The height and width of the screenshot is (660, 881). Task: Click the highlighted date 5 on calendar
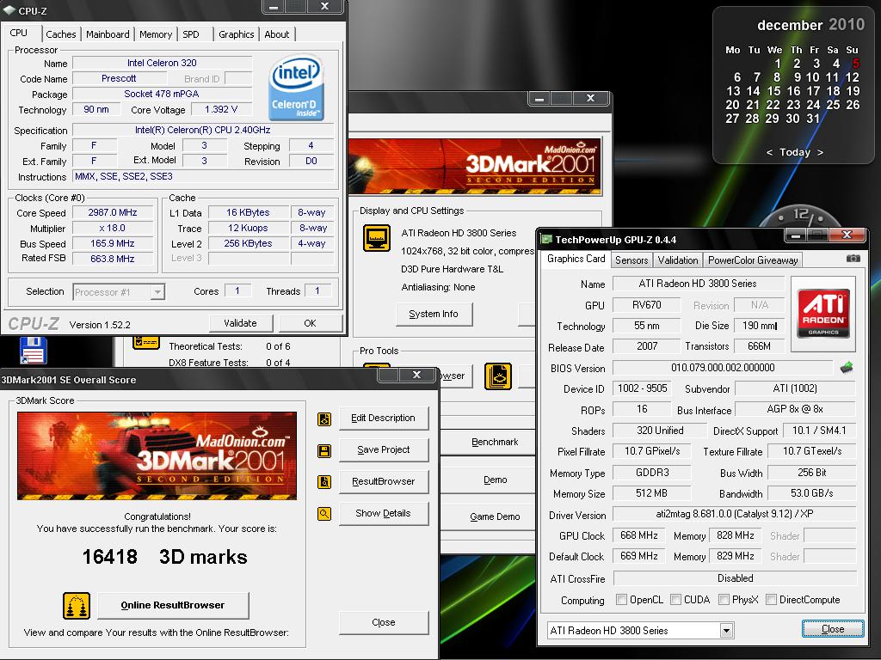[855, 64]
